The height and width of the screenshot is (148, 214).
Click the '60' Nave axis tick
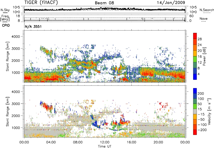click(191, 16)
